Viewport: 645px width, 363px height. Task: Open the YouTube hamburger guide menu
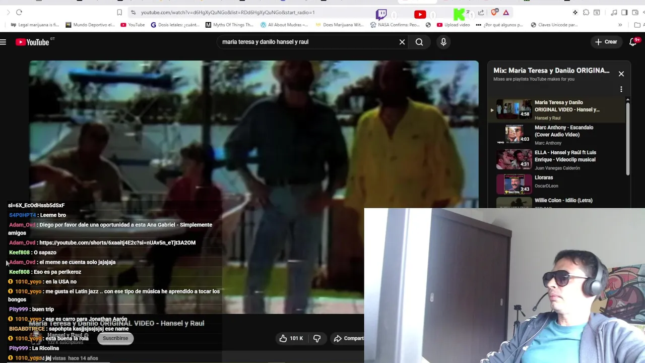(3, 42)
